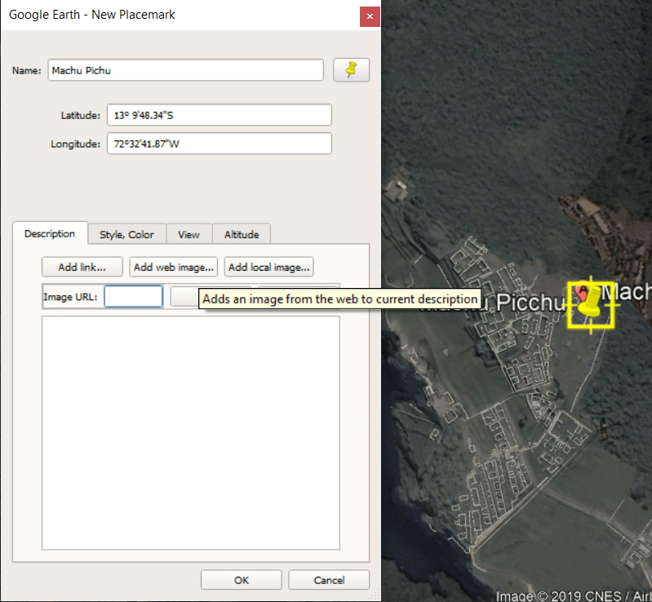Click the yellow pushpin placemark on map
Image resolution: width=652 pixels, height=602 pixels.
592,302
